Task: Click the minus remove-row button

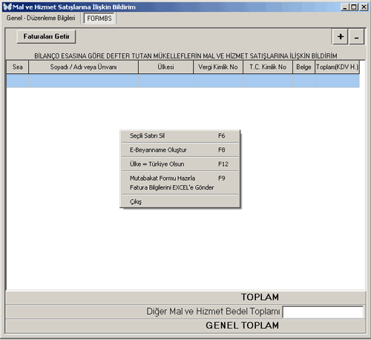Action: pos(356,37)
